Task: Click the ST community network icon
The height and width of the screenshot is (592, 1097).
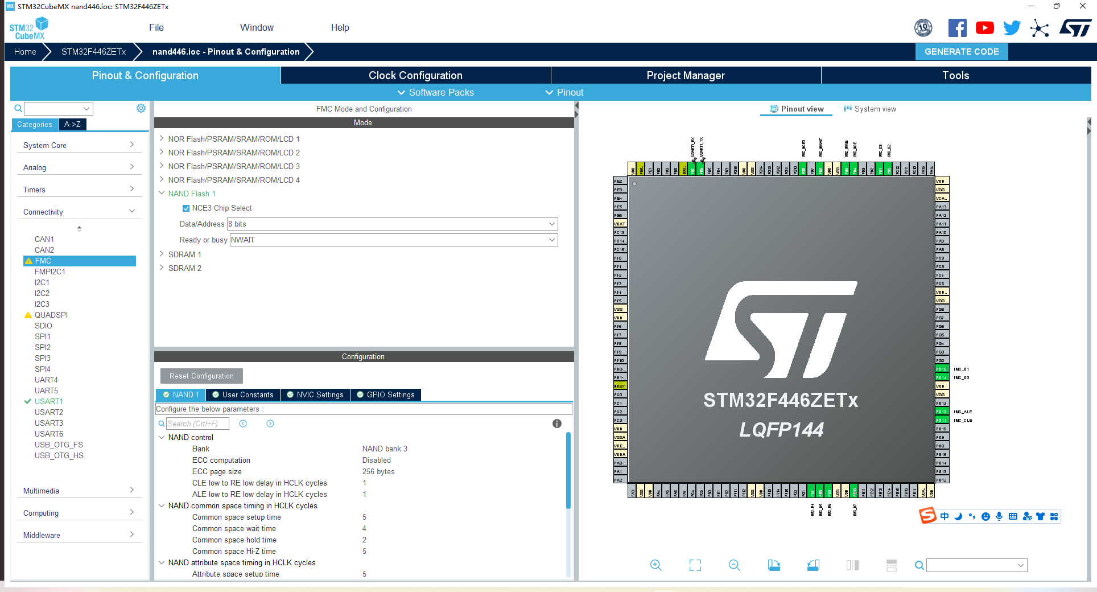Action: pos(1040,28)
